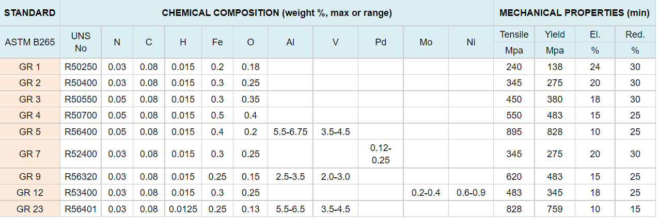Click the MECHANICAL PROPERTIES (min) header

574,13
